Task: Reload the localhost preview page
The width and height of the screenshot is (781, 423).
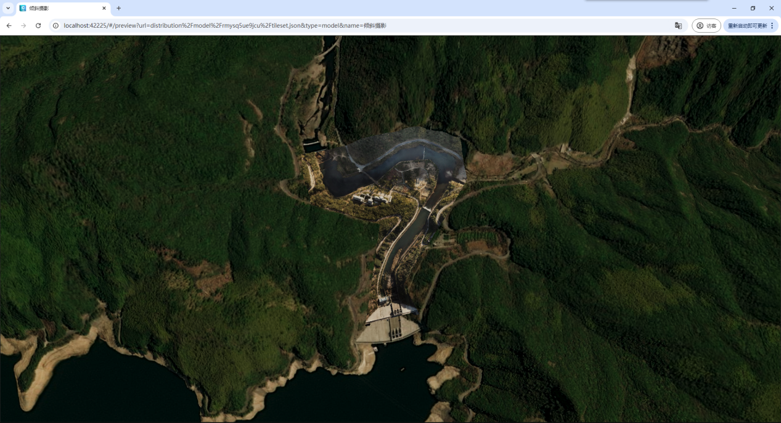Action: [38, 25]
